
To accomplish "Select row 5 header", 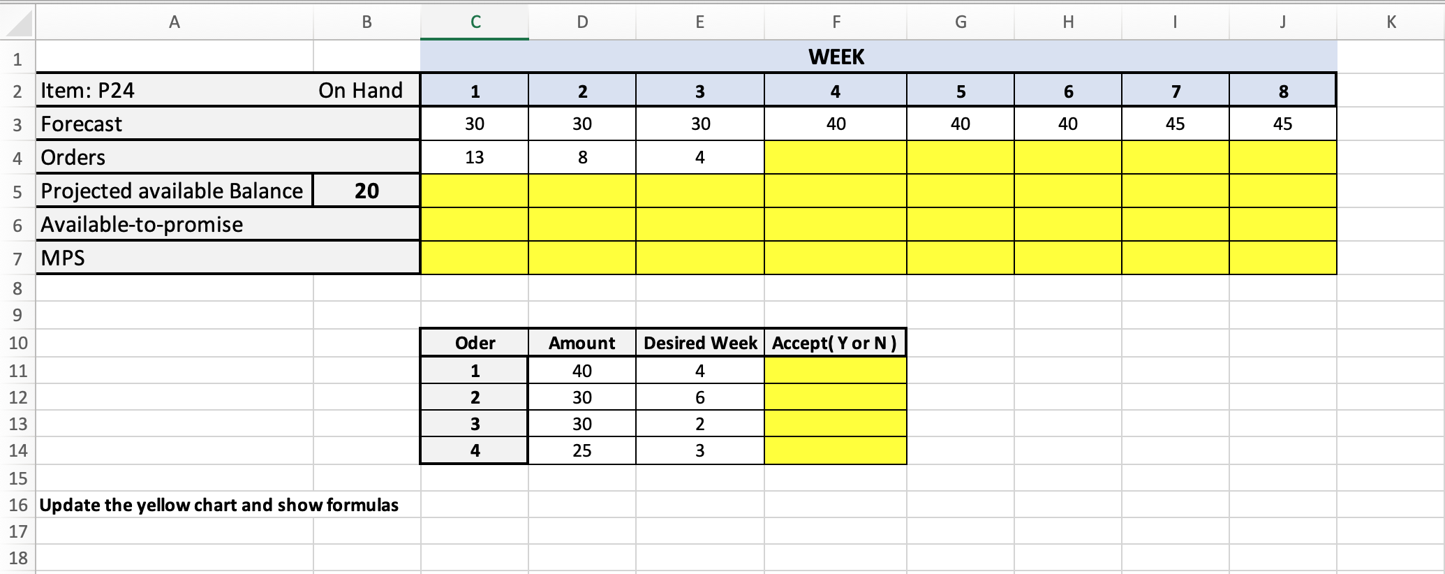I will pyautogui.click(x=18, y=190).
